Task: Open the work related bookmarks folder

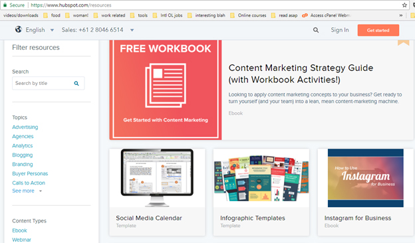Action: coord(109,15)
